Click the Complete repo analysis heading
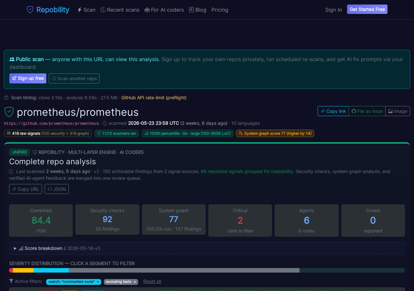The image size is (414, 291). click(52, 161)
